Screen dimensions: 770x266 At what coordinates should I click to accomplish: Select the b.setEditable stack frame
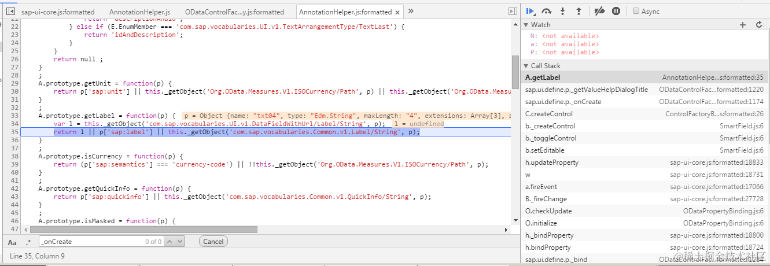coord(646,150)
